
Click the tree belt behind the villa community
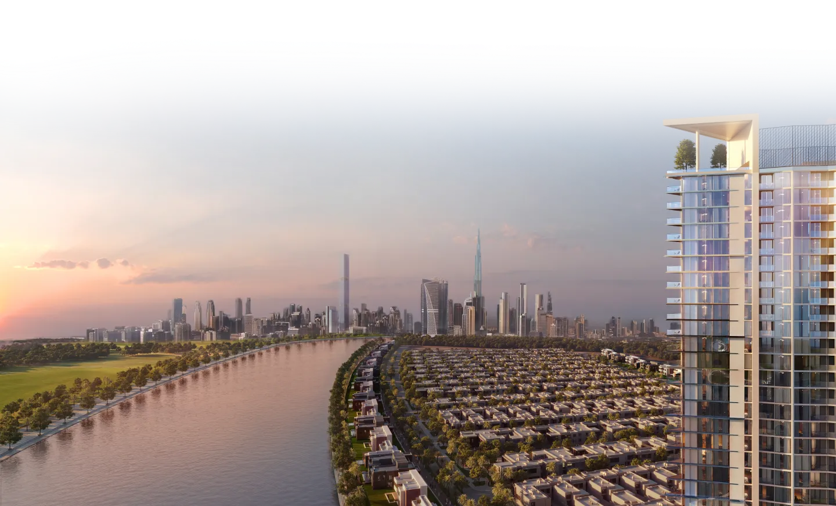(x=522, y=342)
